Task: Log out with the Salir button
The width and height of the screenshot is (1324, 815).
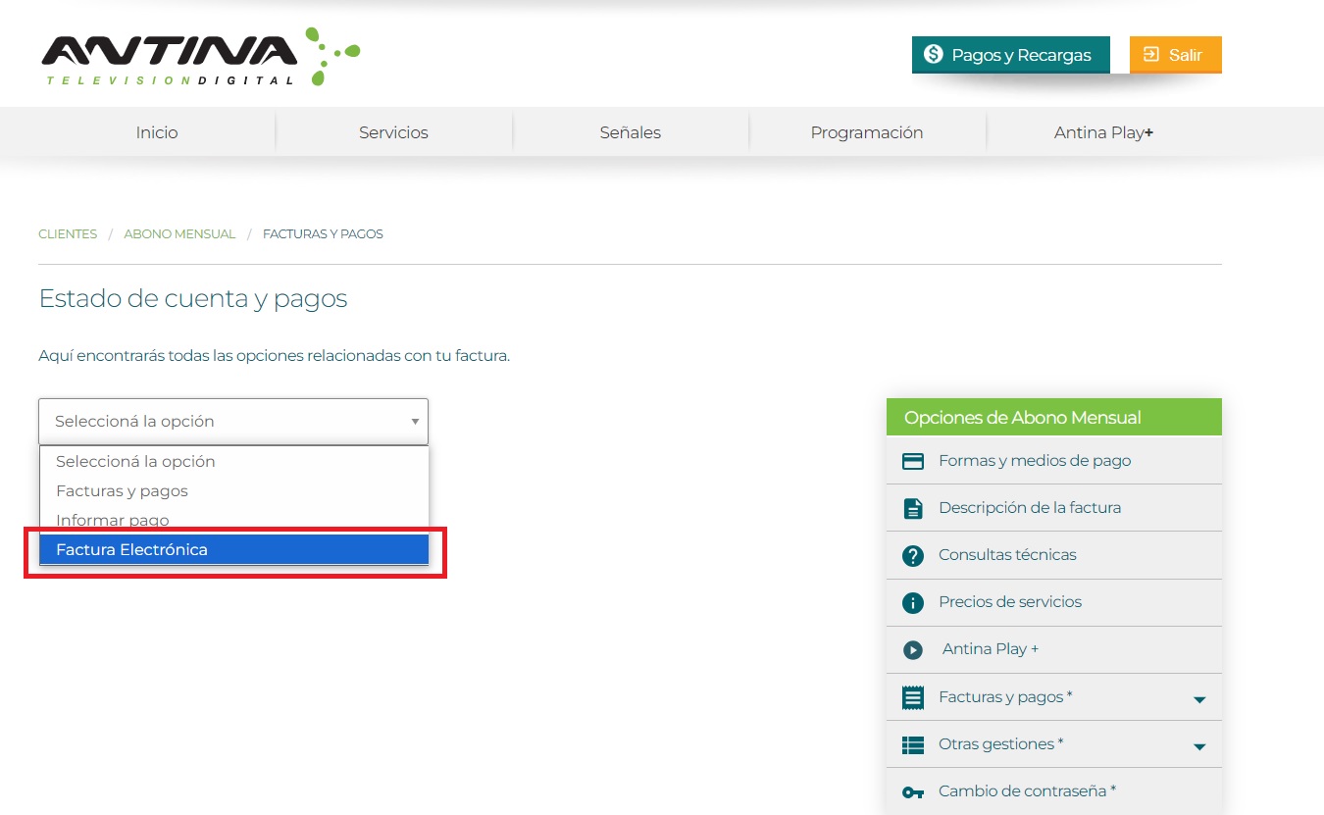Action: click(x=1175, y=55)
